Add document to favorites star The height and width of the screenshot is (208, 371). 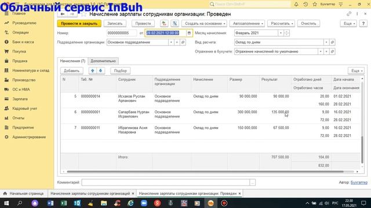83,14
